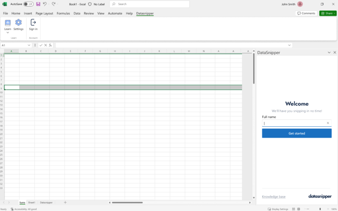Select row header 9

tap(2, 88)
